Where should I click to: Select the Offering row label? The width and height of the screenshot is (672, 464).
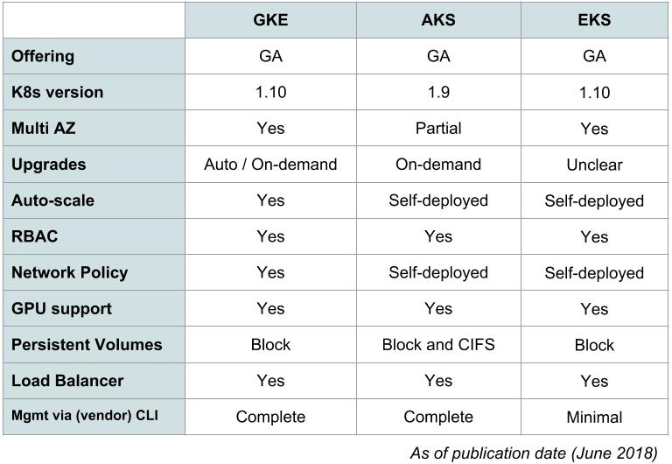pyautogui.click(x=43, y=56)
